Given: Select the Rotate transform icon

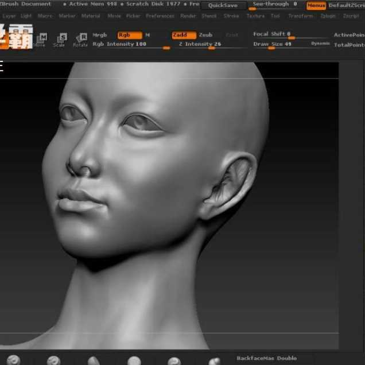Looking at the screenshot, I should [x=80, y=40].
